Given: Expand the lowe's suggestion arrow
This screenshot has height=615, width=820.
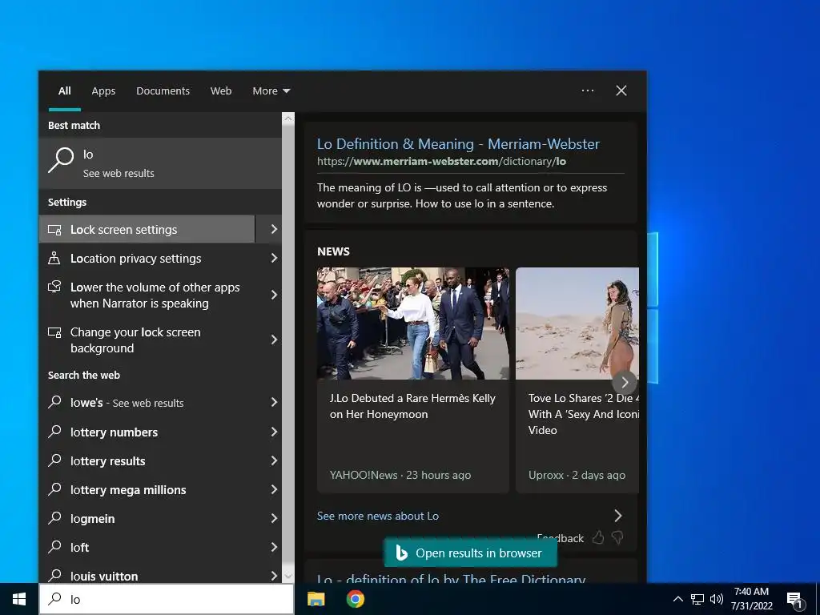Looking at the screenshot, I should (x=274, y=402).
